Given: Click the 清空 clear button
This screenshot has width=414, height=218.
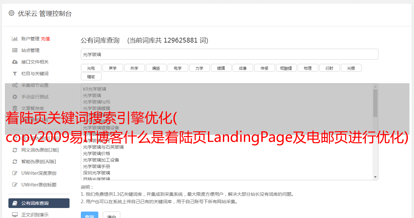Looking at the screenshot, I should (x=112, y=215).
